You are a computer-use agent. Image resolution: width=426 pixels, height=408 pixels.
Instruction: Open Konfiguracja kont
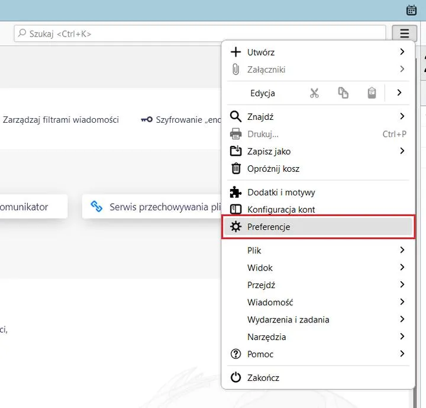(318, 209)
